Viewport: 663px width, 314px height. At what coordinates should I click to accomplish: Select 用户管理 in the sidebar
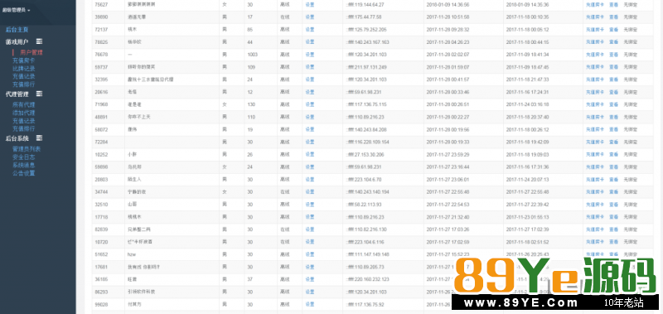click(x=31, y=52)
